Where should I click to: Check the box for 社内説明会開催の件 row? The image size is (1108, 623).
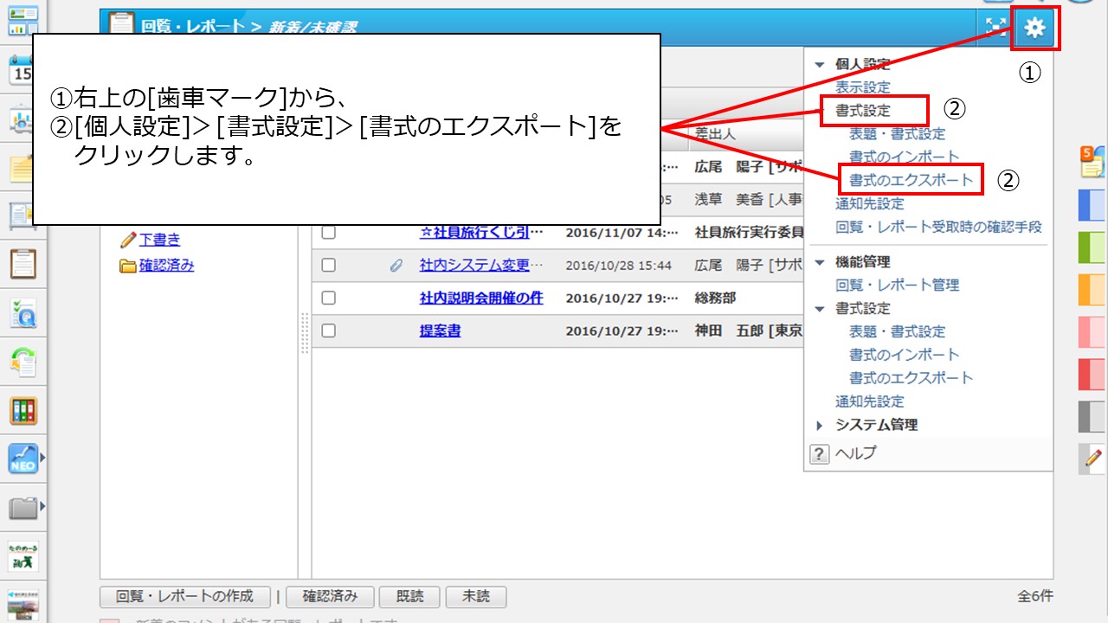(328, 298)
